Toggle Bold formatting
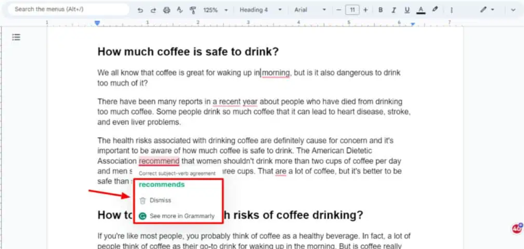The height and width of the screenshot is (249, 524). 380,10
